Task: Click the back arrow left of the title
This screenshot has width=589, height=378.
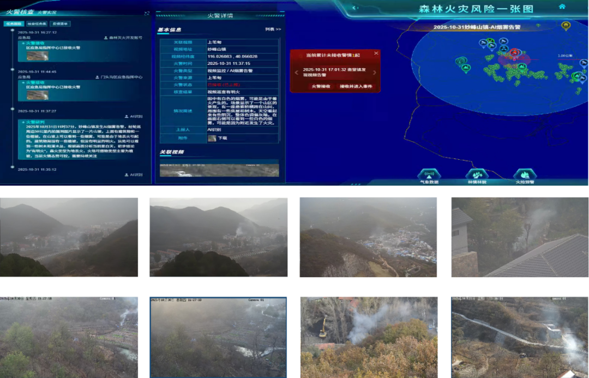Action: (x=354, y=8)
